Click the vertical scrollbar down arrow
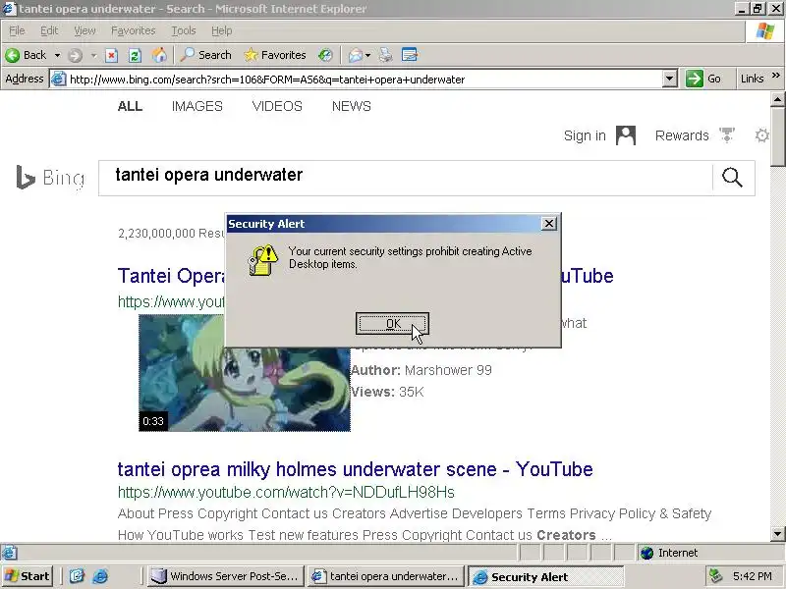 [x=777, y=533]
